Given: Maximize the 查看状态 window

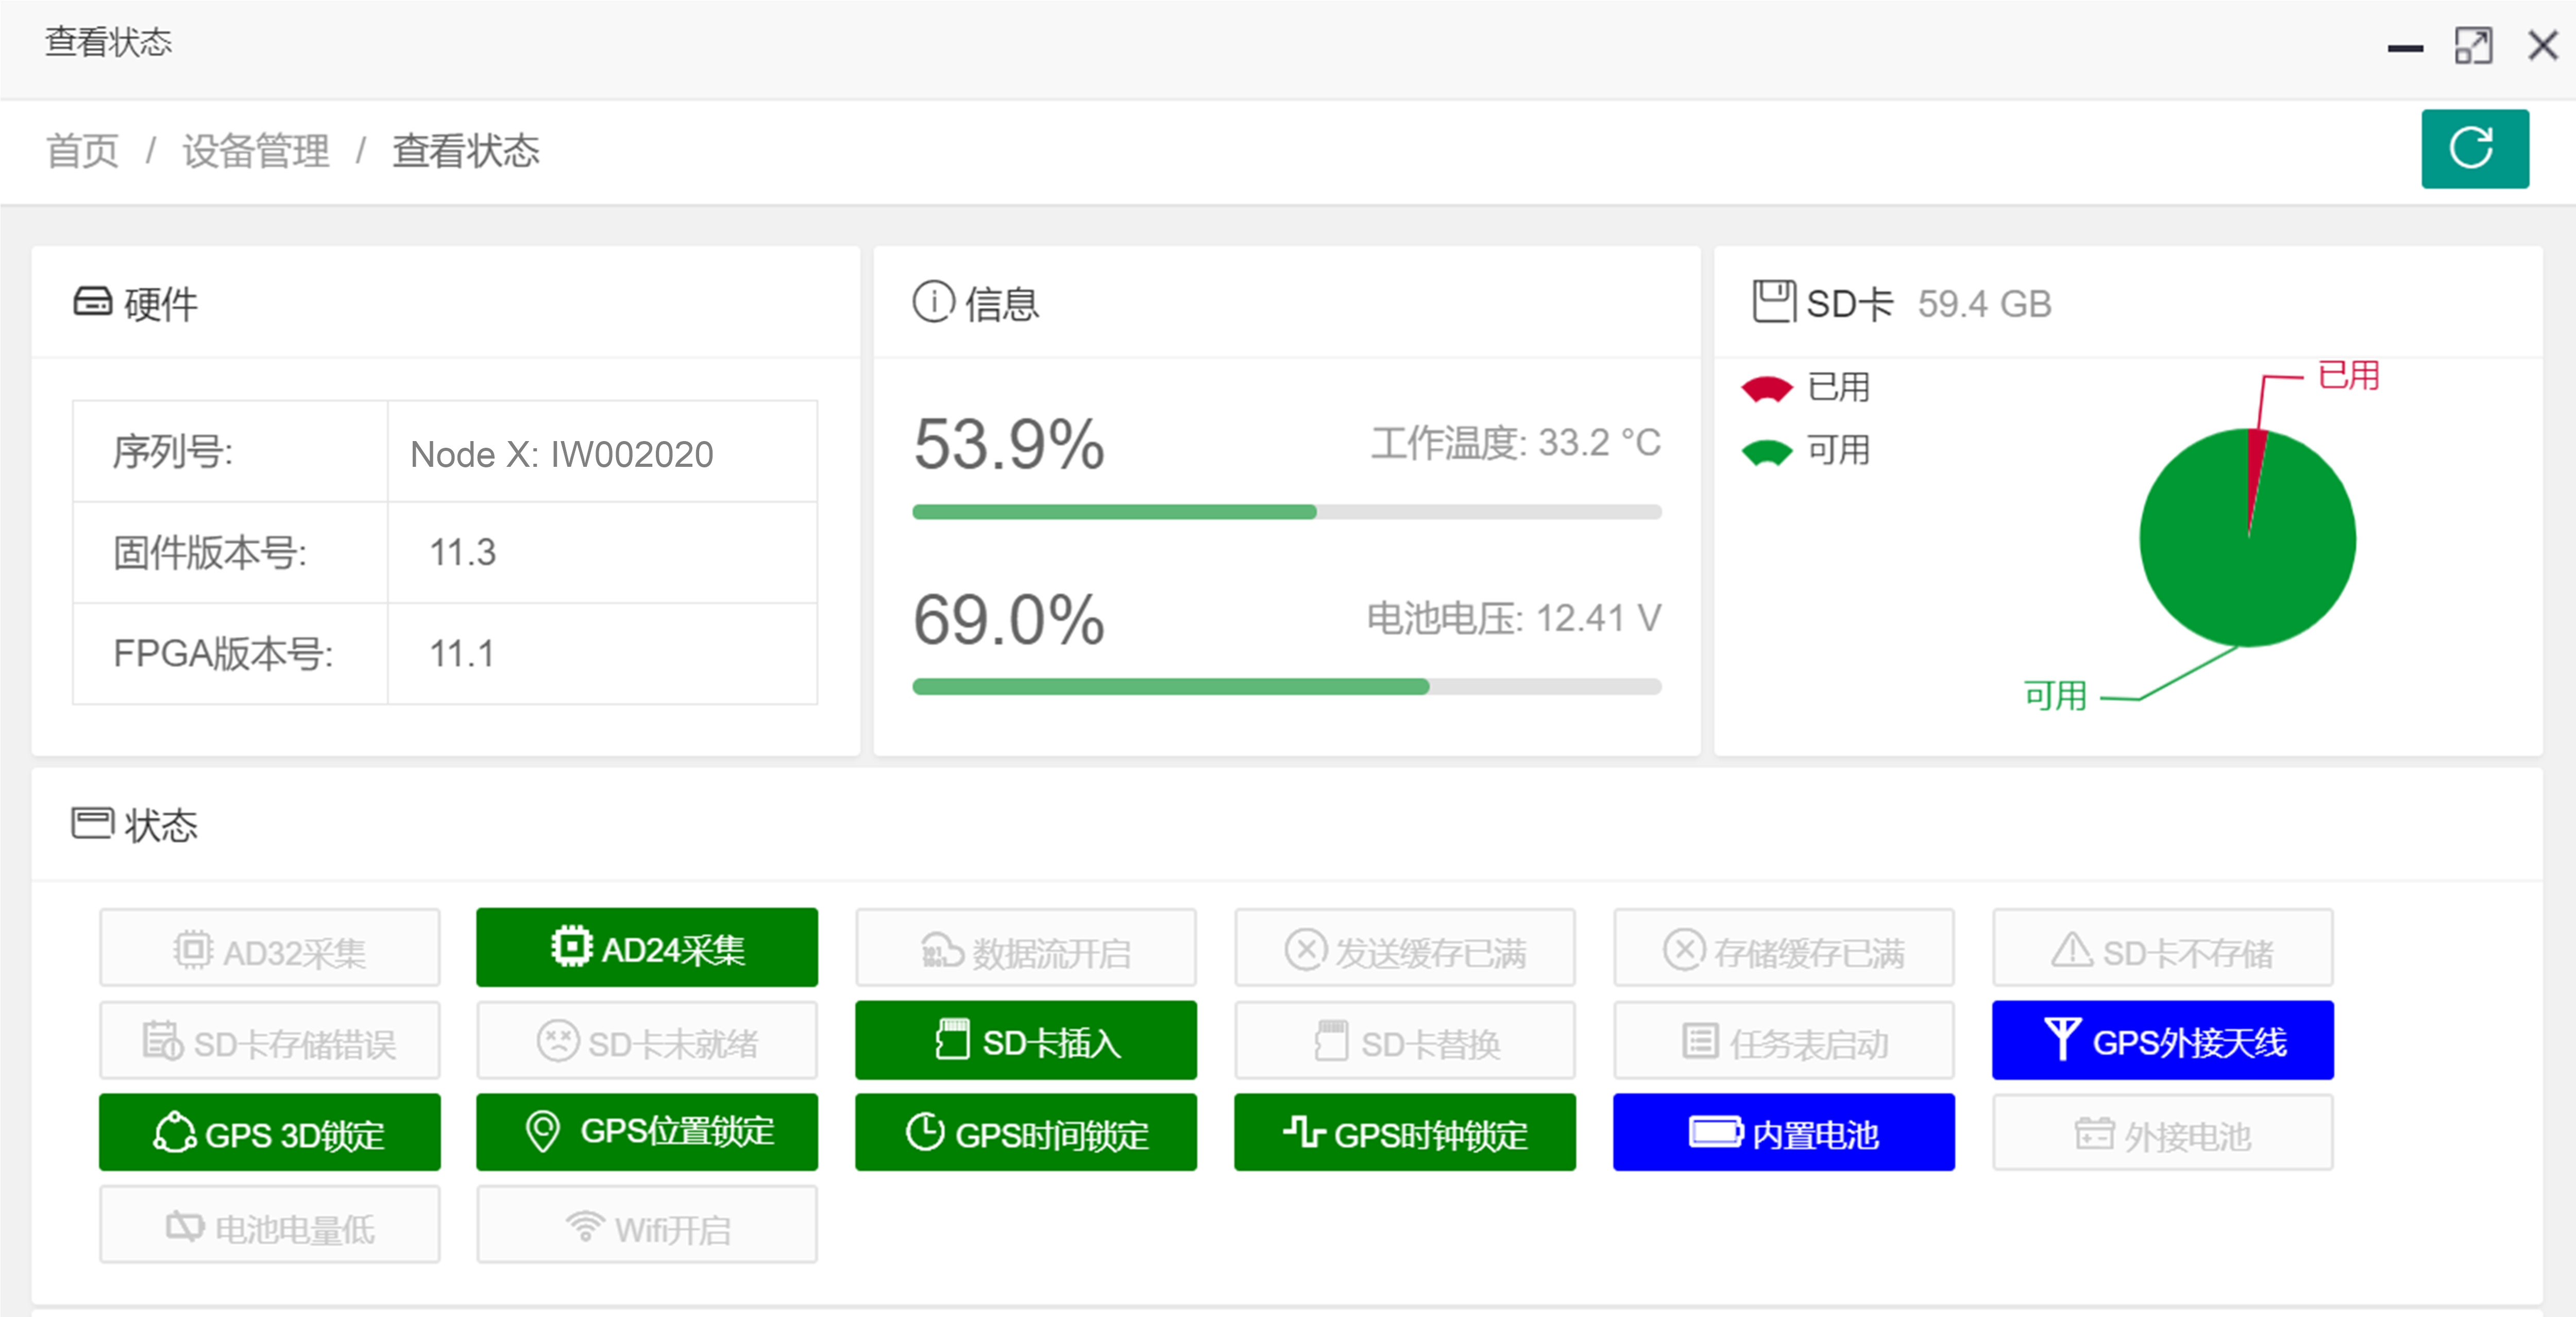Looking at the screenshot, I should (x=2473, y=46).
